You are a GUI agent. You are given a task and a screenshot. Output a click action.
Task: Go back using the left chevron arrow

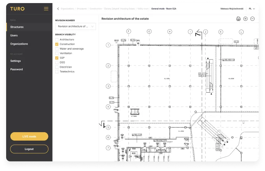tap(58, 8)
